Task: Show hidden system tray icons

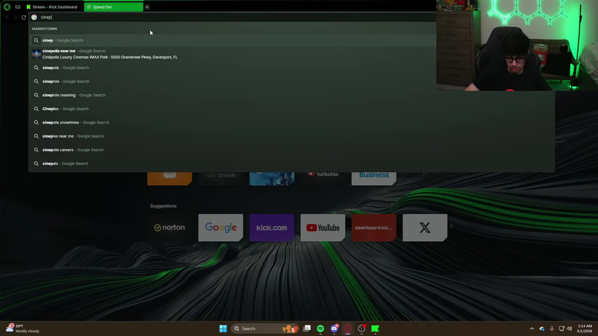Action: [x=532, y=329]
